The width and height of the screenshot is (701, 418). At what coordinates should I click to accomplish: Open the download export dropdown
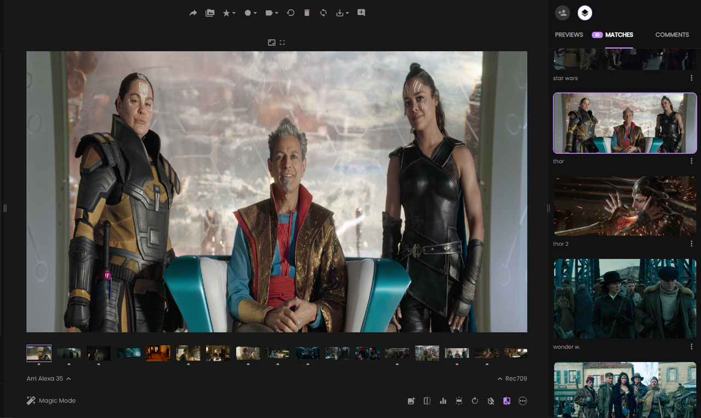point(342,13)
